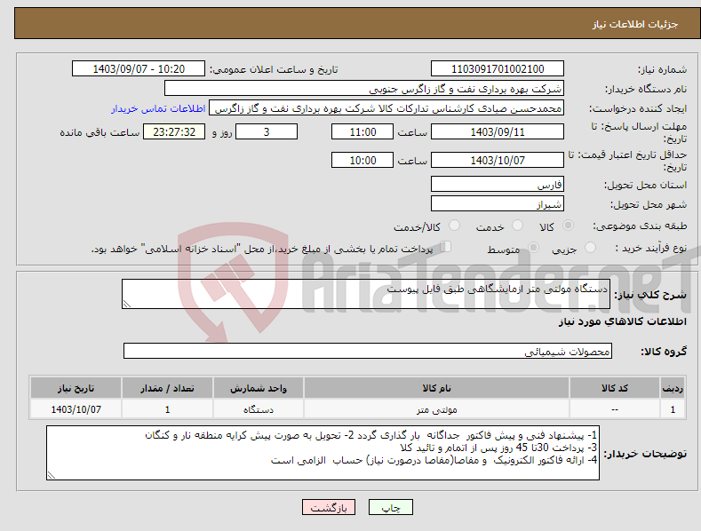This screenshot has width=701, height=531.
Task: Select the جزیی purchase type radio
Action: (x=590, y=248)
